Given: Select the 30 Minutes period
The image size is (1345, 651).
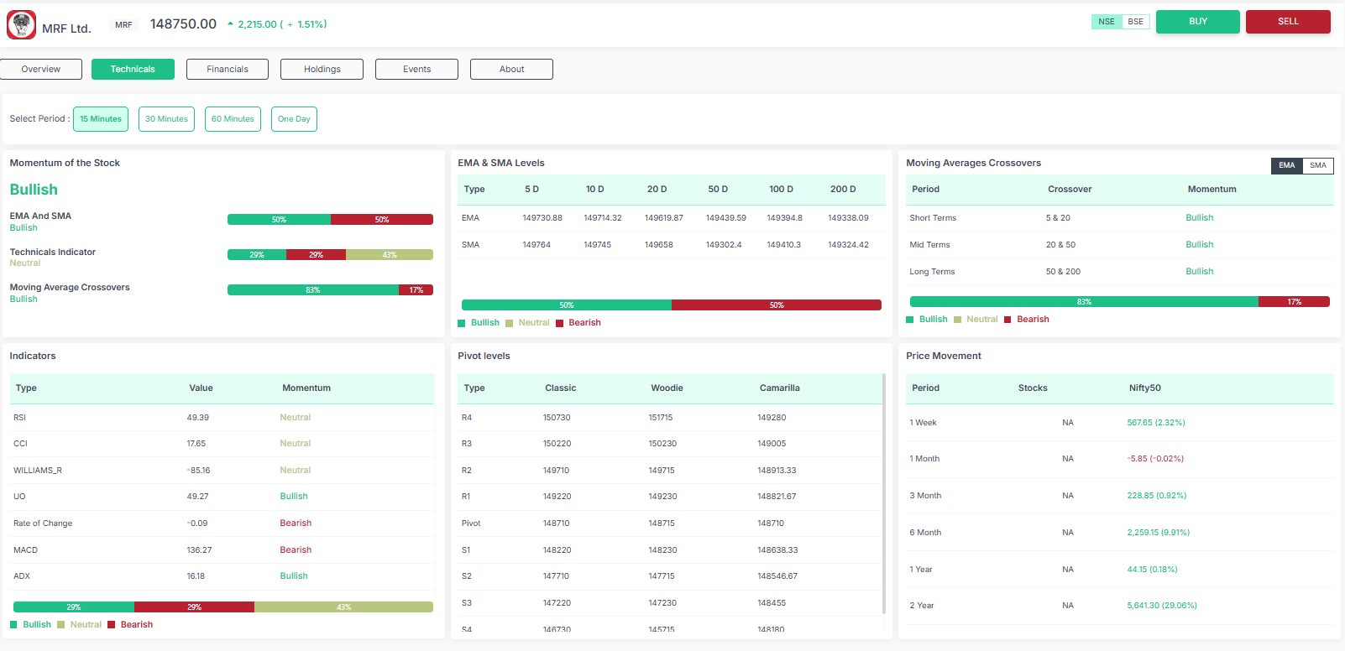Looking at the screenshot, I should point(166,119).
